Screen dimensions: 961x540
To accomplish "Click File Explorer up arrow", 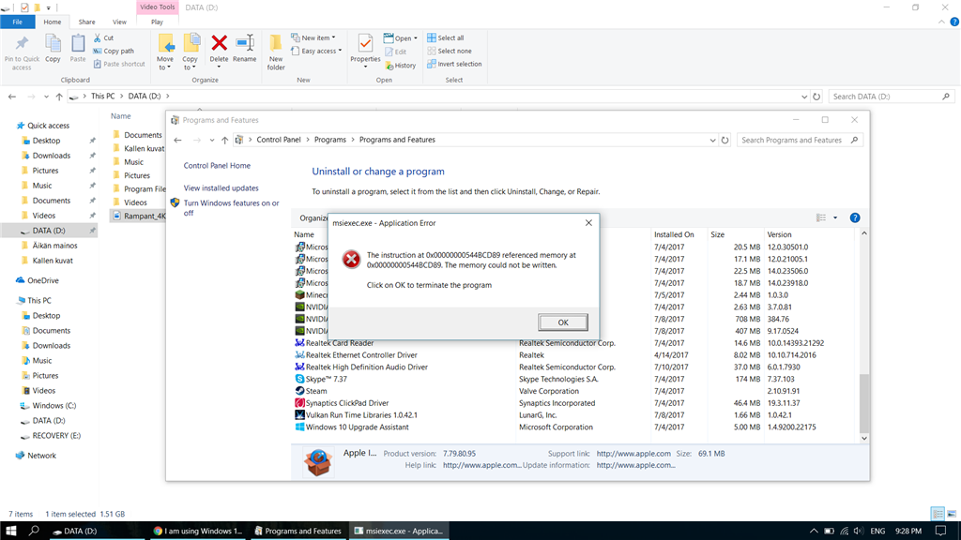I will [x=59, y=97].
